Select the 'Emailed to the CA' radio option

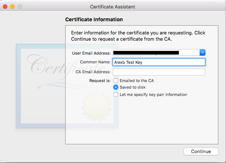pos(116,81)
